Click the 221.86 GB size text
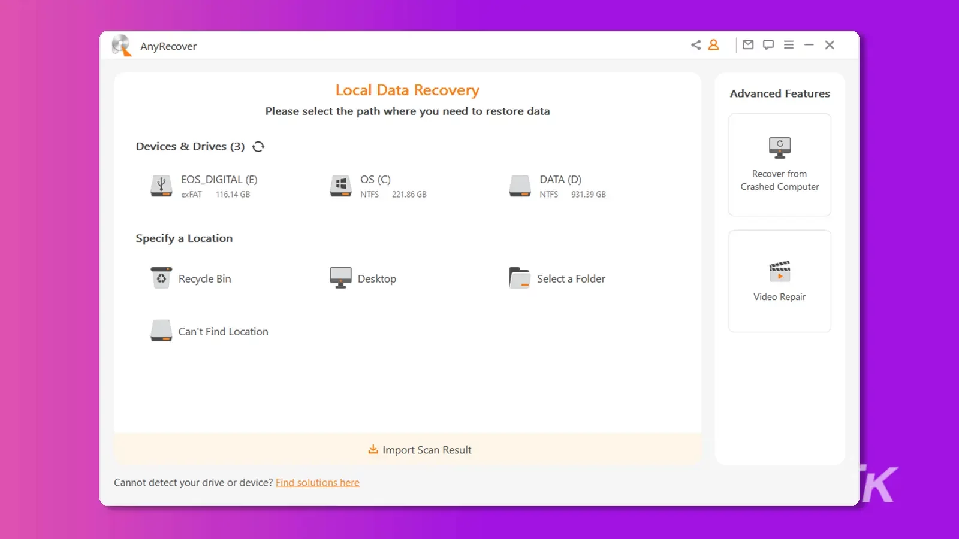Viewport: 959px width, 539px height. 409,195
